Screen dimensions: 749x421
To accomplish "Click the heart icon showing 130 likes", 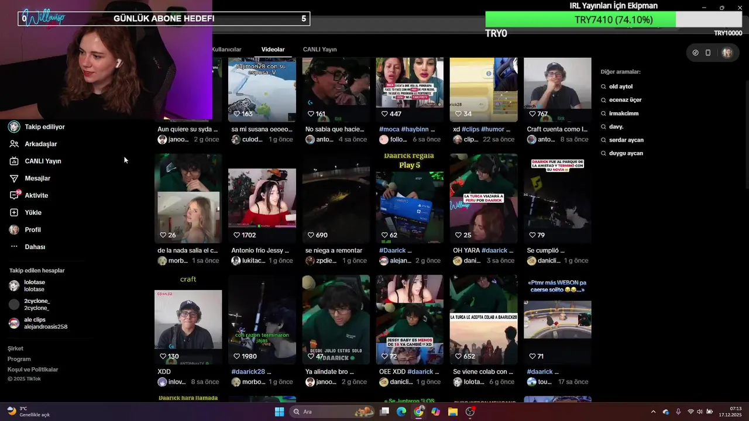I will click(163, 356).
